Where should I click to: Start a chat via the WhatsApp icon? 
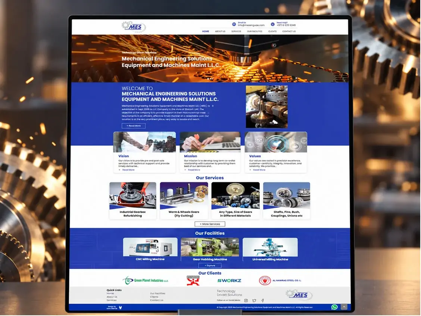click(334, 307)
